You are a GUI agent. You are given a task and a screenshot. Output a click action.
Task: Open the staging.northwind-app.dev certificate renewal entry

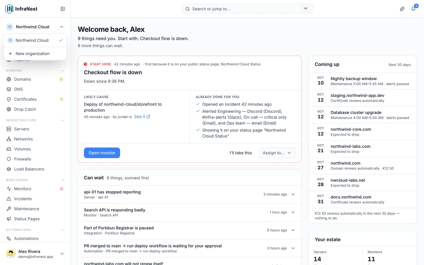(x=362, y=98)
